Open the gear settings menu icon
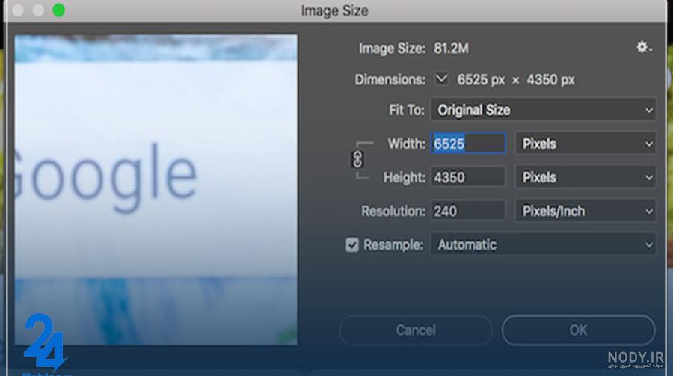 643,46
